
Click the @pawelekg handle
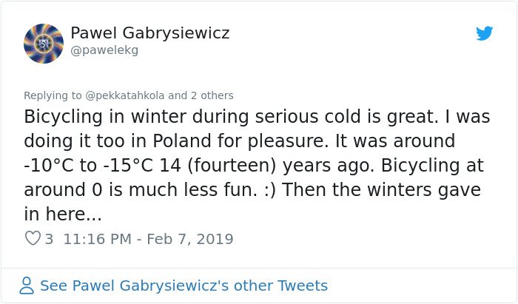tap(104, 50)
